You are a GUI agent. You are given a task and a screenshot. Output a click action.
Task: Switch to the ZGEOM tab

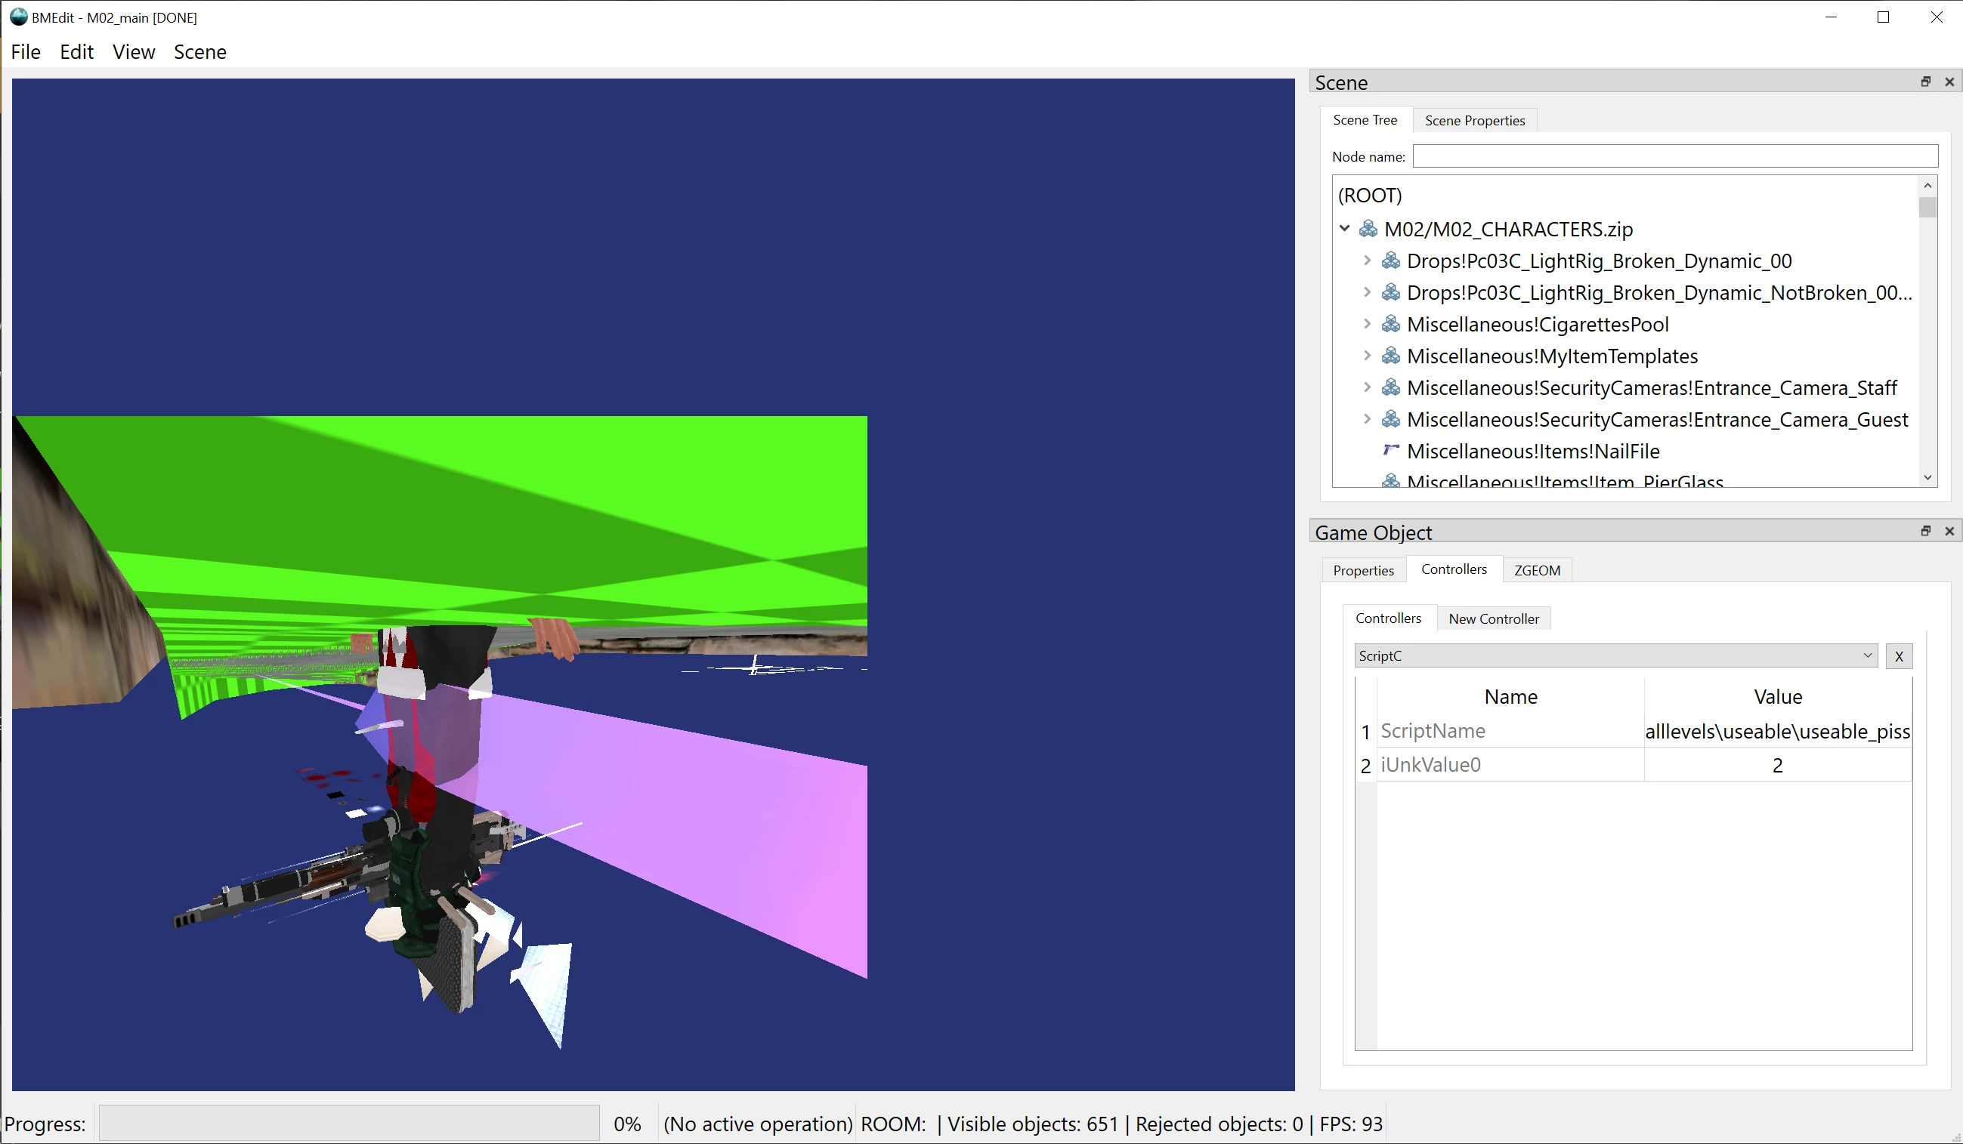tap(1537, 570)
